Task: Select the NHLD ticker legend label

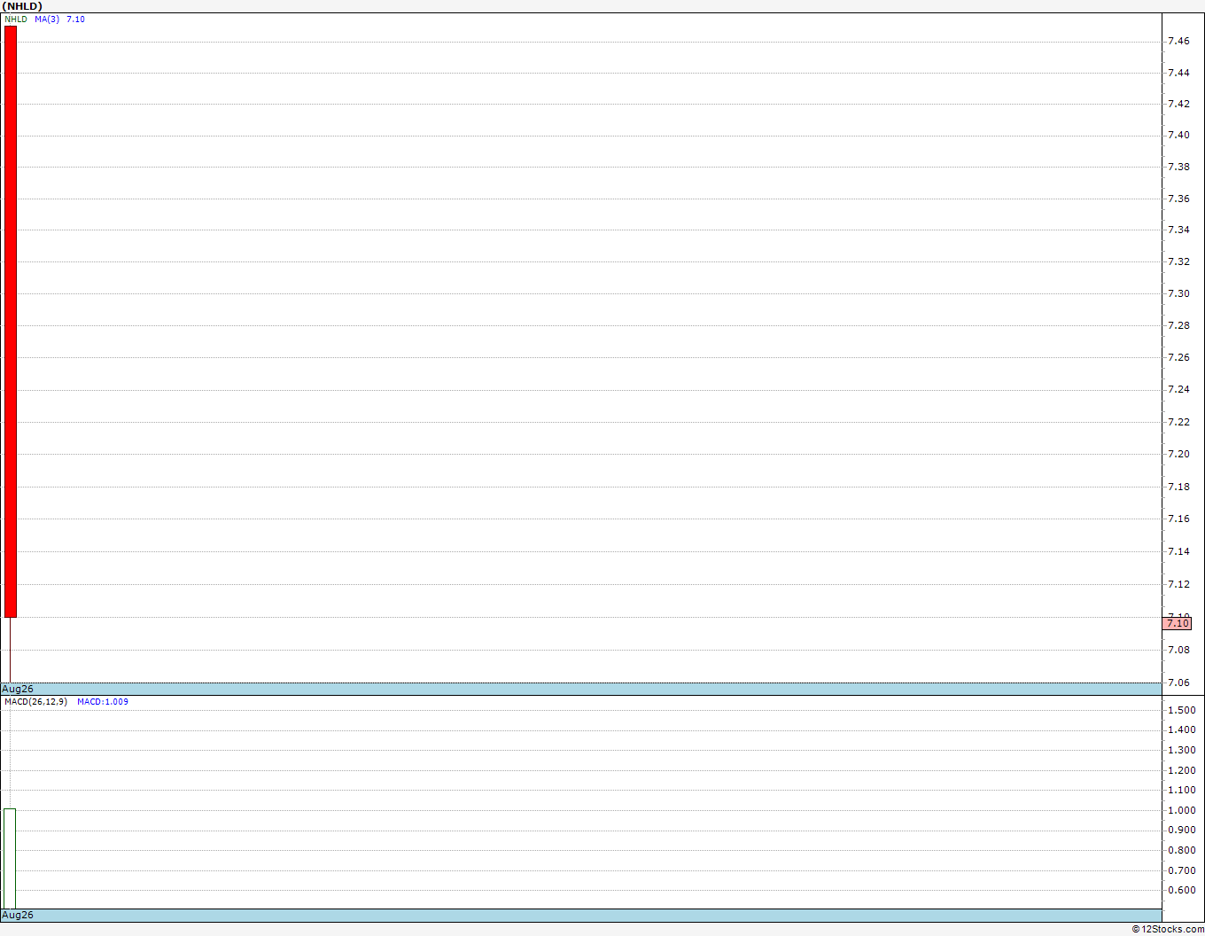Action: [16, 19]
